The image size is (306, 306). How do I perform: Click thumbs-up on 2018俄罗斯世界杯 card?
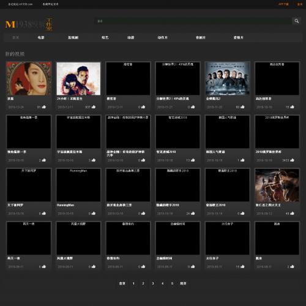coord(292,160)
